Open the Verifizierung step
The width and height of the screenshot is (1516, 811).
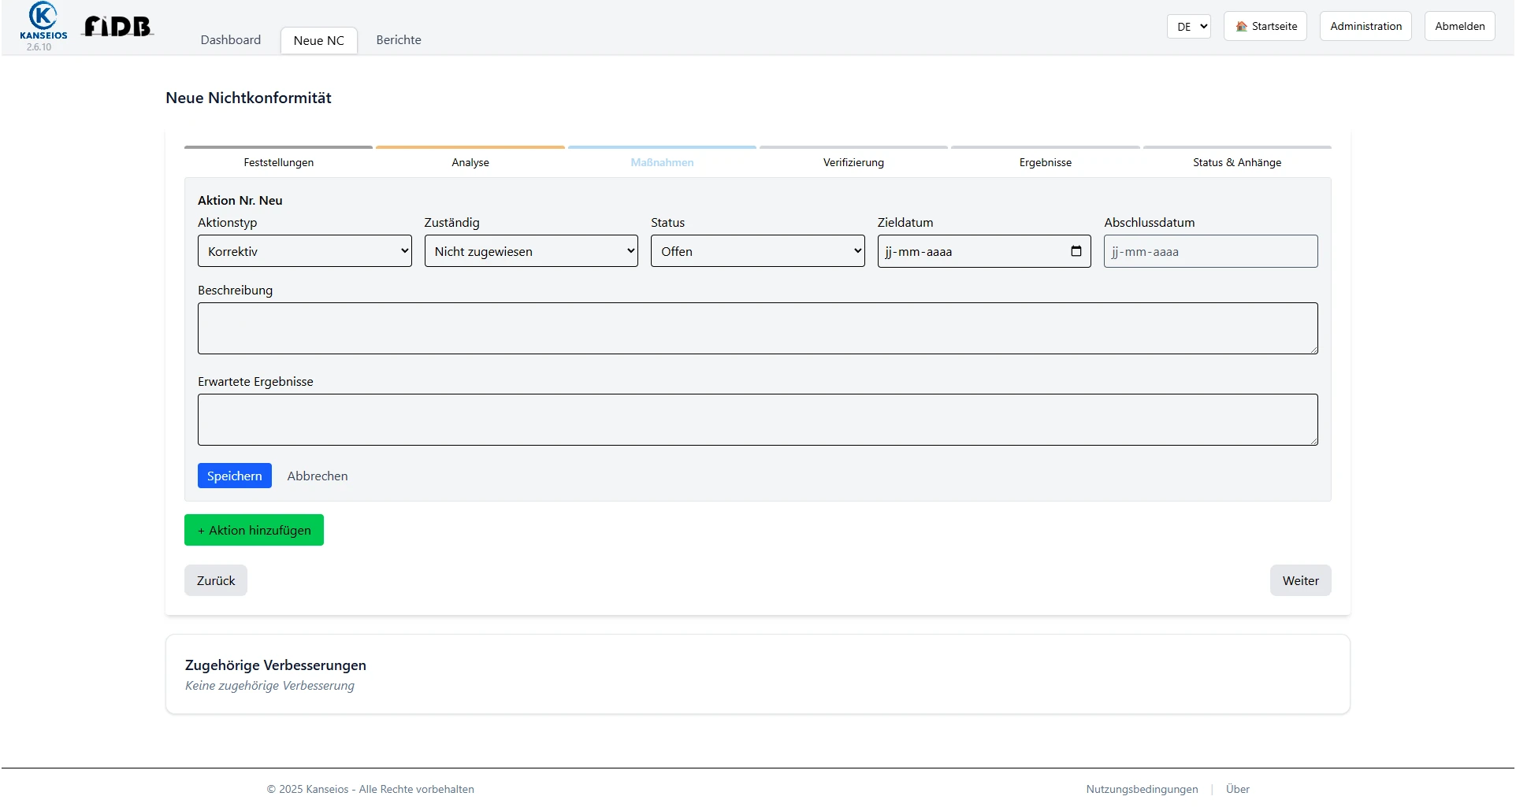853,162
